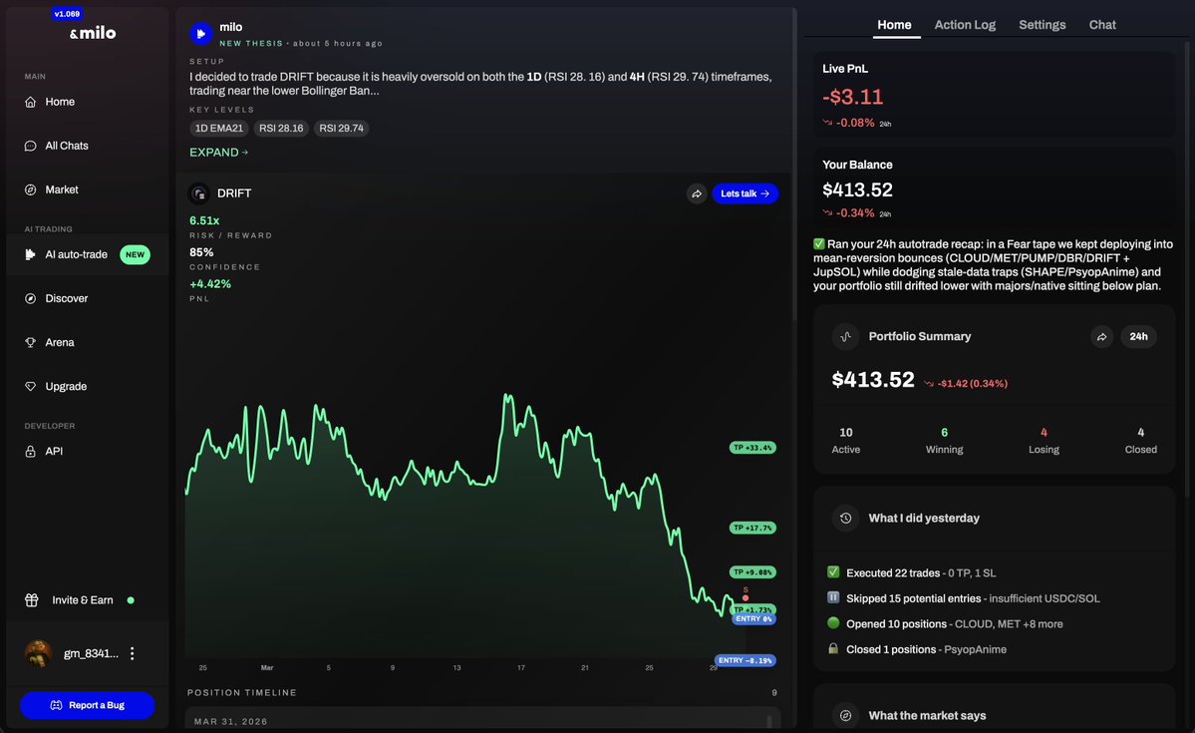Click the TP +17.7% chart marker

752,528
